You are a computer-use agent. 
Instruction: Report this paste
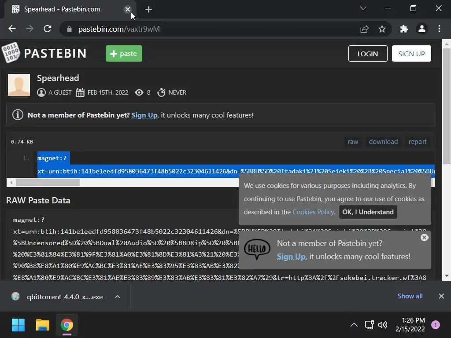point(418,142)
